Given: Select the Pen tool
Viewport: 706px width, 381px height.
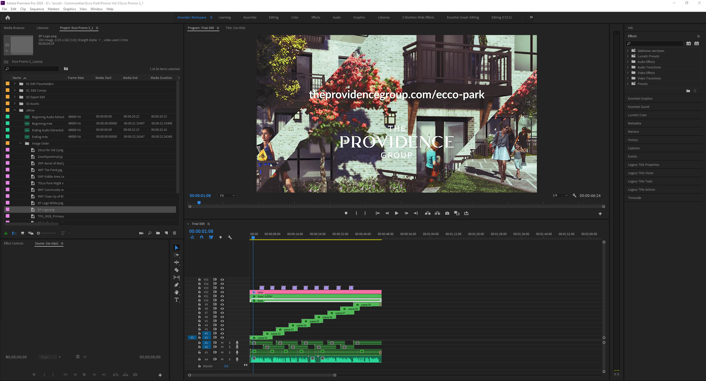Looking at the screenshot, I should [x=176, y=285].
